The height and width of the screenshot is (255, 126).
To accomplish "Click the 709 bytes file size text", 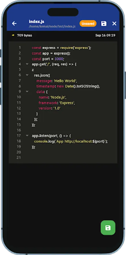I will (x=25, y=35).
